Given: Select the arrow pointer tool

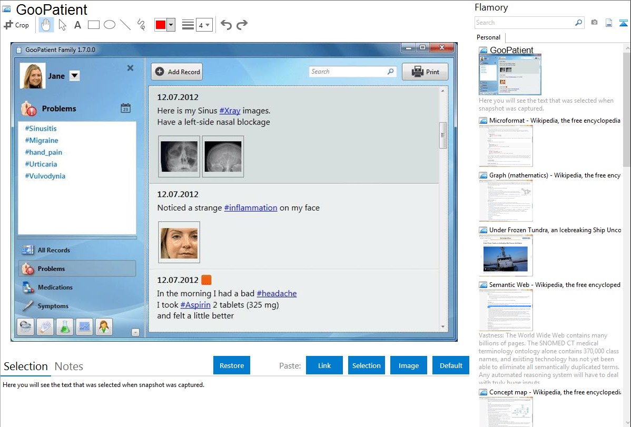Looking at the screenshot, I should pyautogui.click(x=62, y=25).
